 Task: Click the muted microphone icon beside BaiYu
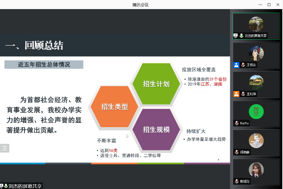(x=236, y=123)
